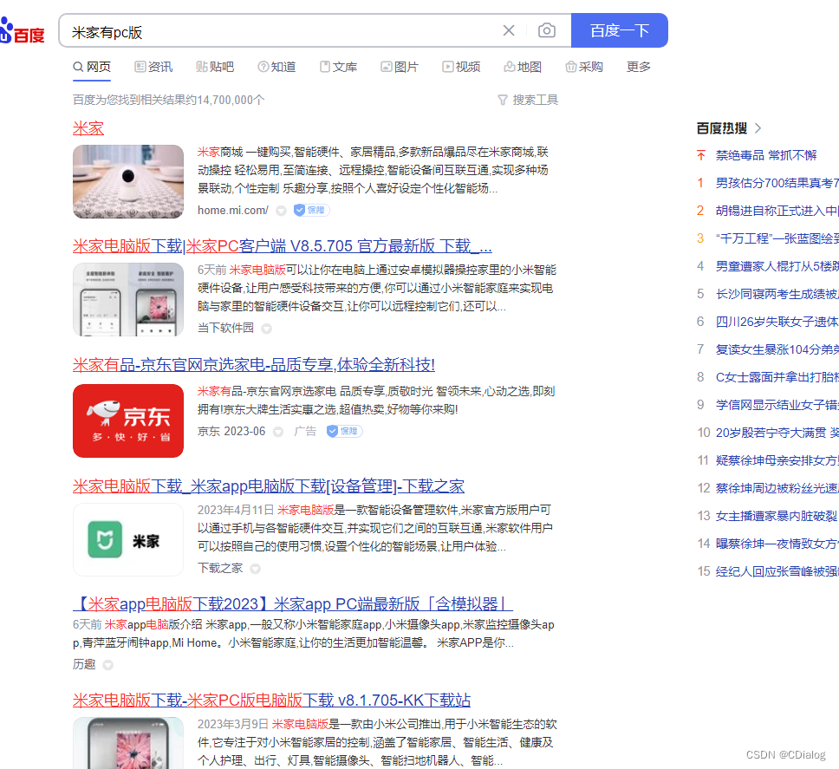The height and width of the screenshot is (769, 839).
Task: Open hot search 千万工程 一张蓝图
Action: point(777,238)
